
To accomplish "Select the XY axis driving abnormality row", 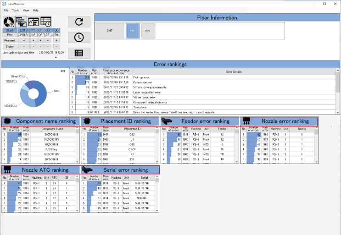I will coord(203,87).
